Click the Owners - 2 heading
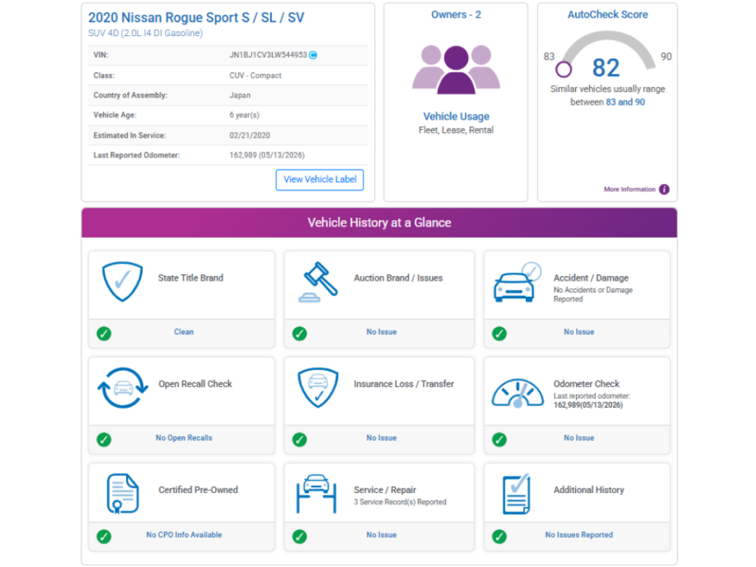Viewport: 756px width, 567px height. pyautogui.click(x=456, y=15)
